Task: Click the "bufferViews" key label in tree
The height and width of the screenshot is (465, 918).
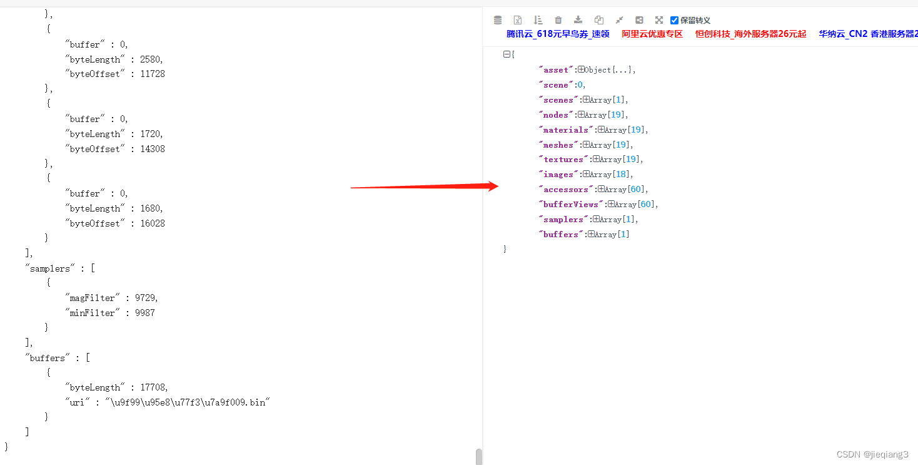Action: click(572, 204)
